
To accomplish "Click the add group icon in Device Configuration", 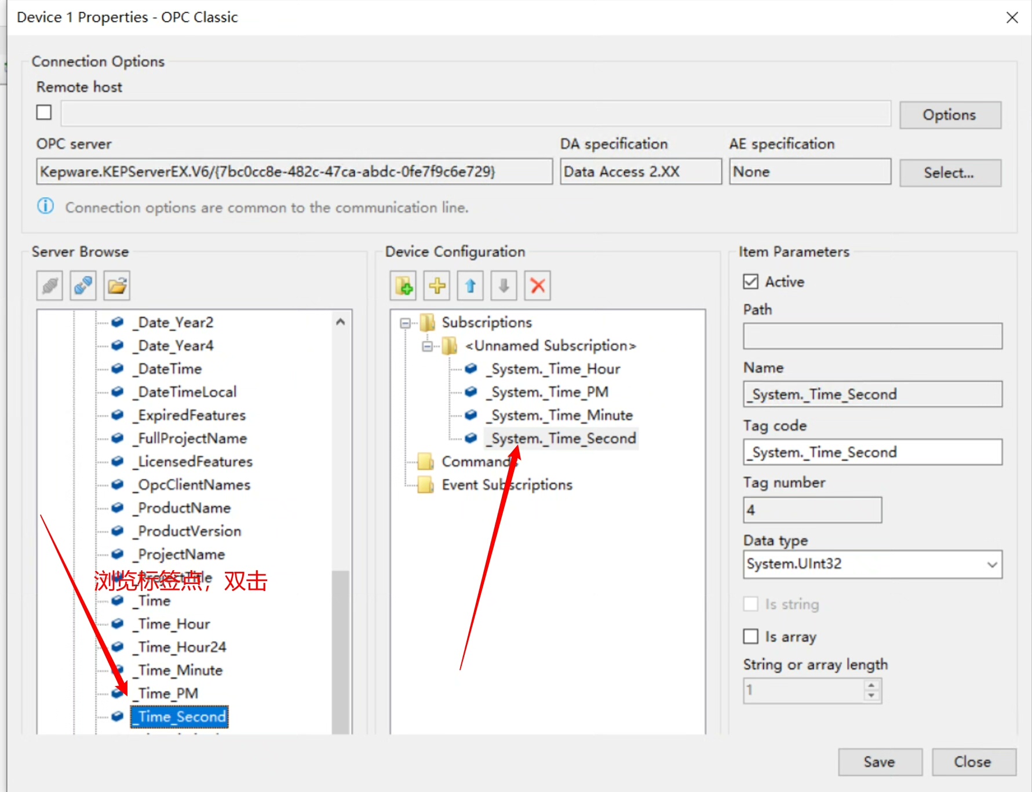I will 403,286.
